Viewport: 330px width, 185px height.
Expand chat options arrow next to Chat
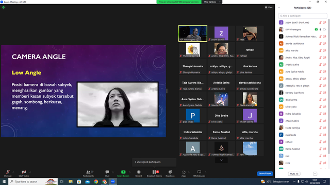(113, 172)
